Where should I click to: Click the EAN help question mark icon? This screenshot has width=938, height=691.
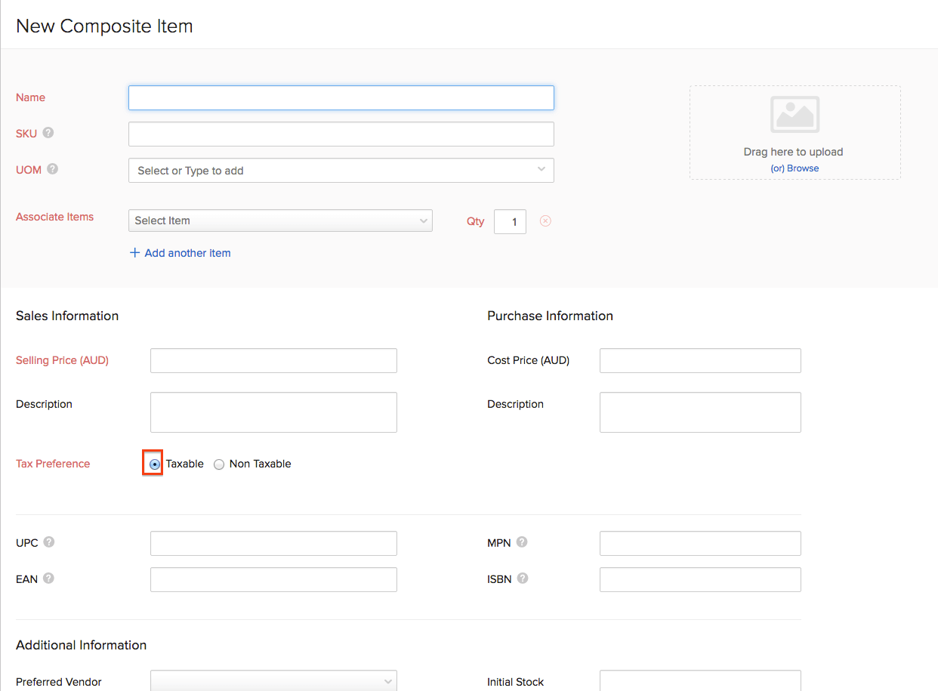pyautogui.click(x=48, y=578)
